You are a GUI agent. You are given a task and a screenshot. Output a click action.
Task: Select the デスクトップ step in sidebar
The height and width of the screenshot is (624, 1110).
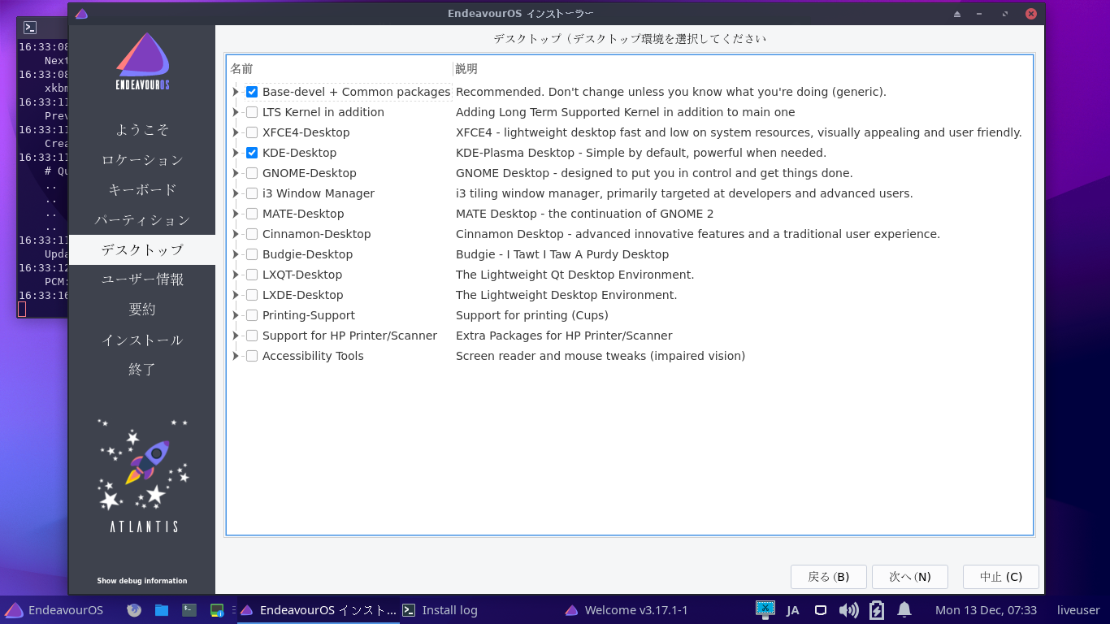142,249
